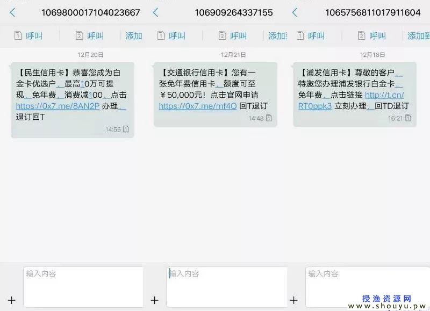Focus the message input in 浦发信用卡 panel

tap(368, 287)
